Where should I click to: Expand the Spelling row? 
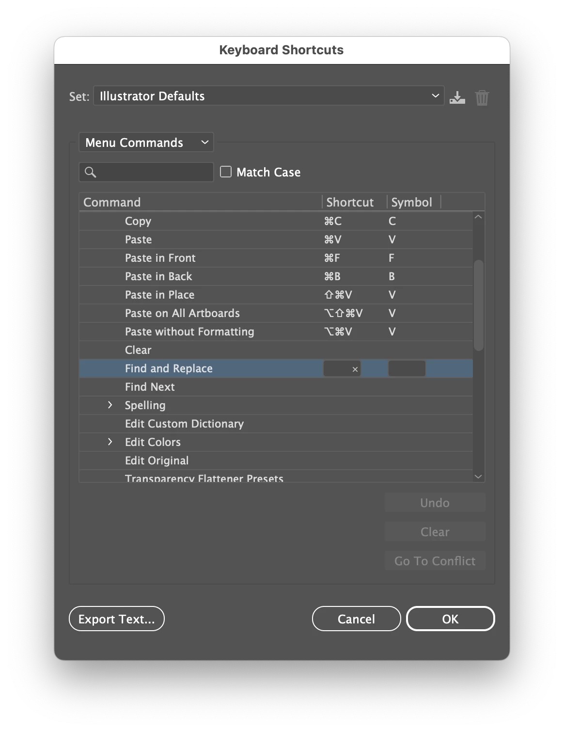click(110, 405)
